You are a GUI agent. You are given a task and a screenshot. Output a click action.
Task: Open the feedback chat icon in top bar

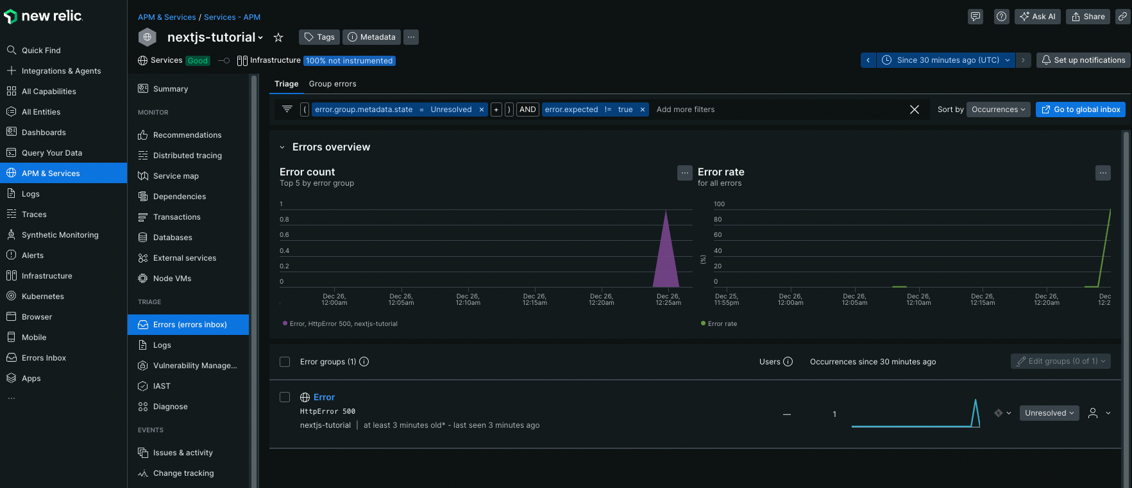[976, 17]
